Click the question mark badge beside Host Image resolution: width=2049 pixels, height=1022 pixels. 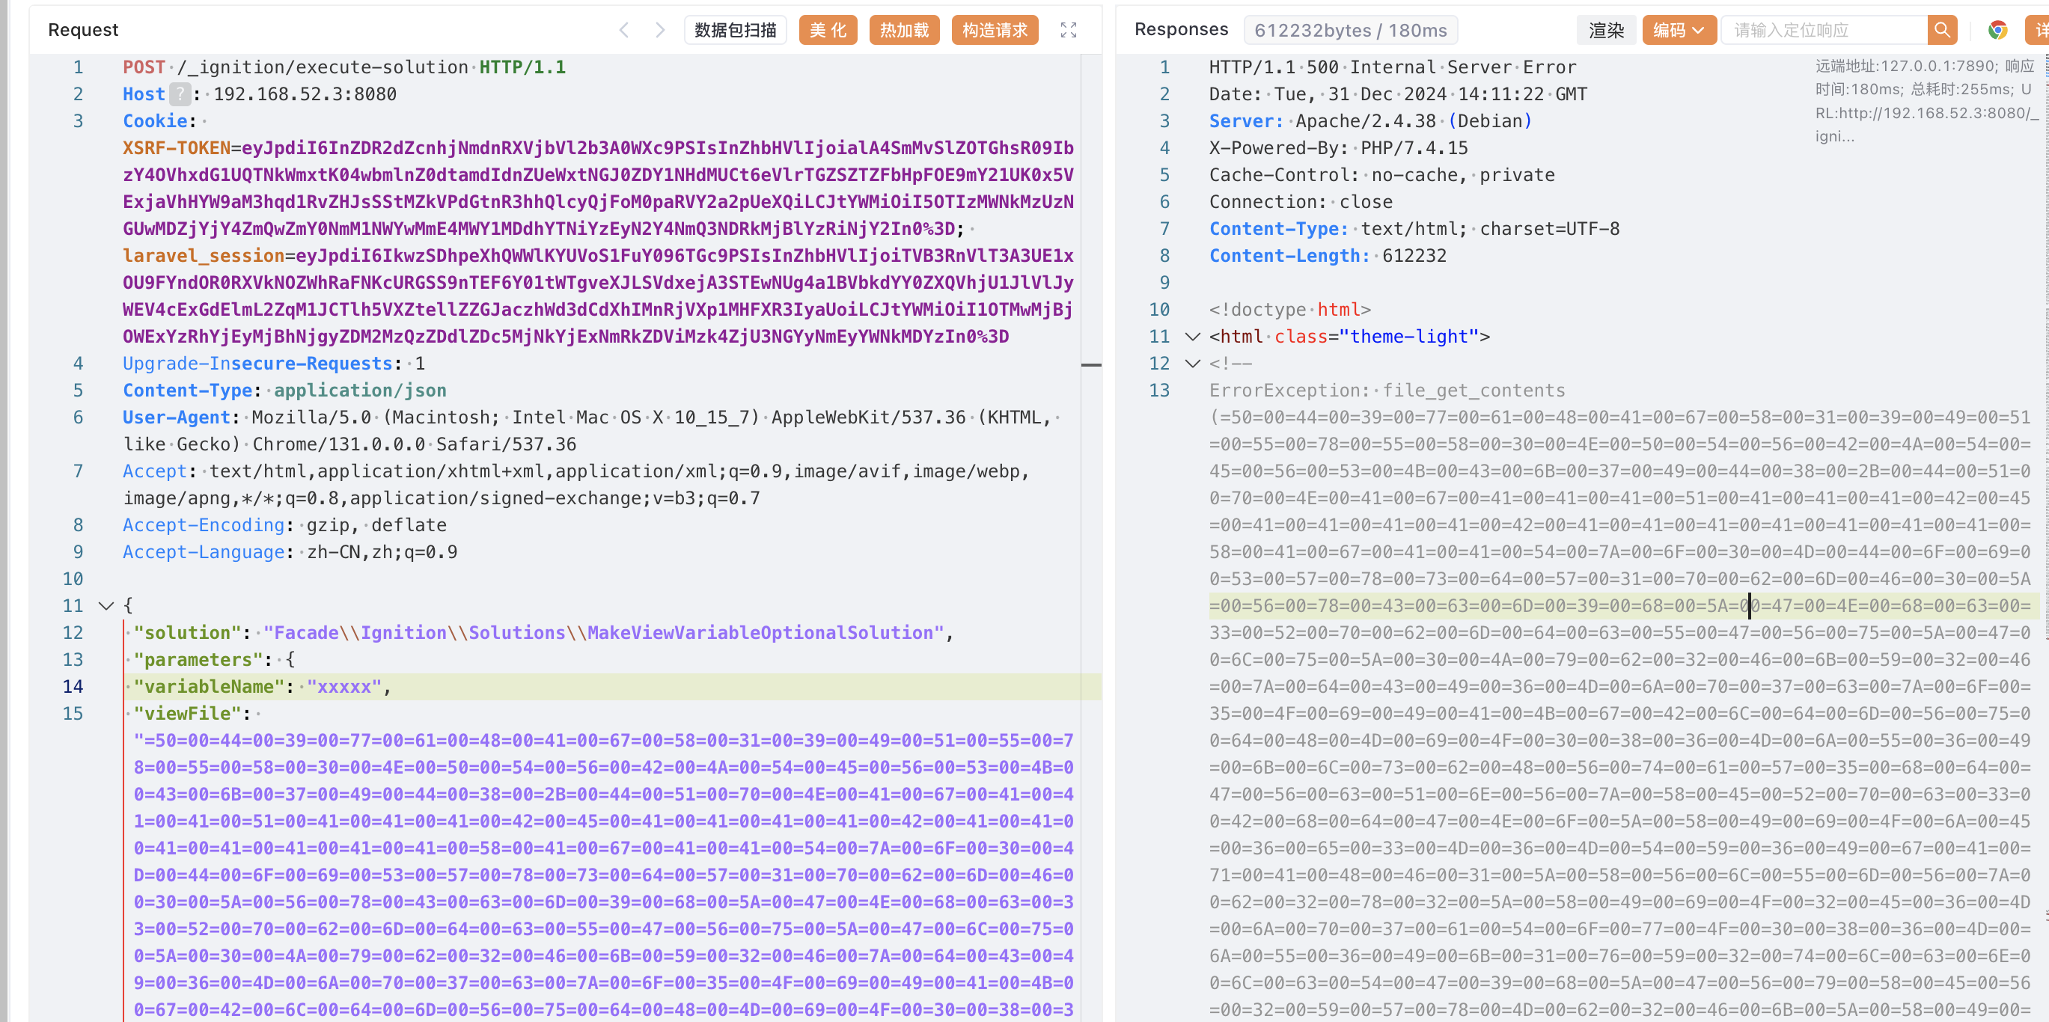click(180, 94)
